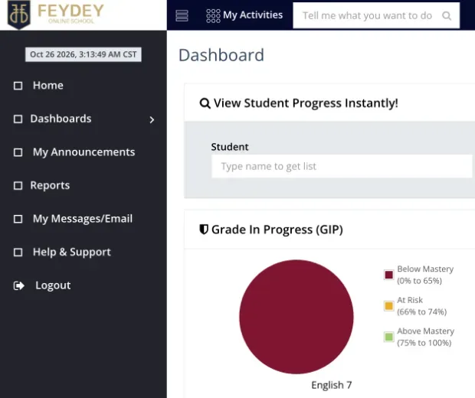Open My Messages/Email in the sidebar
Viewport: 475px width, 398px height.
pos(83,219)
